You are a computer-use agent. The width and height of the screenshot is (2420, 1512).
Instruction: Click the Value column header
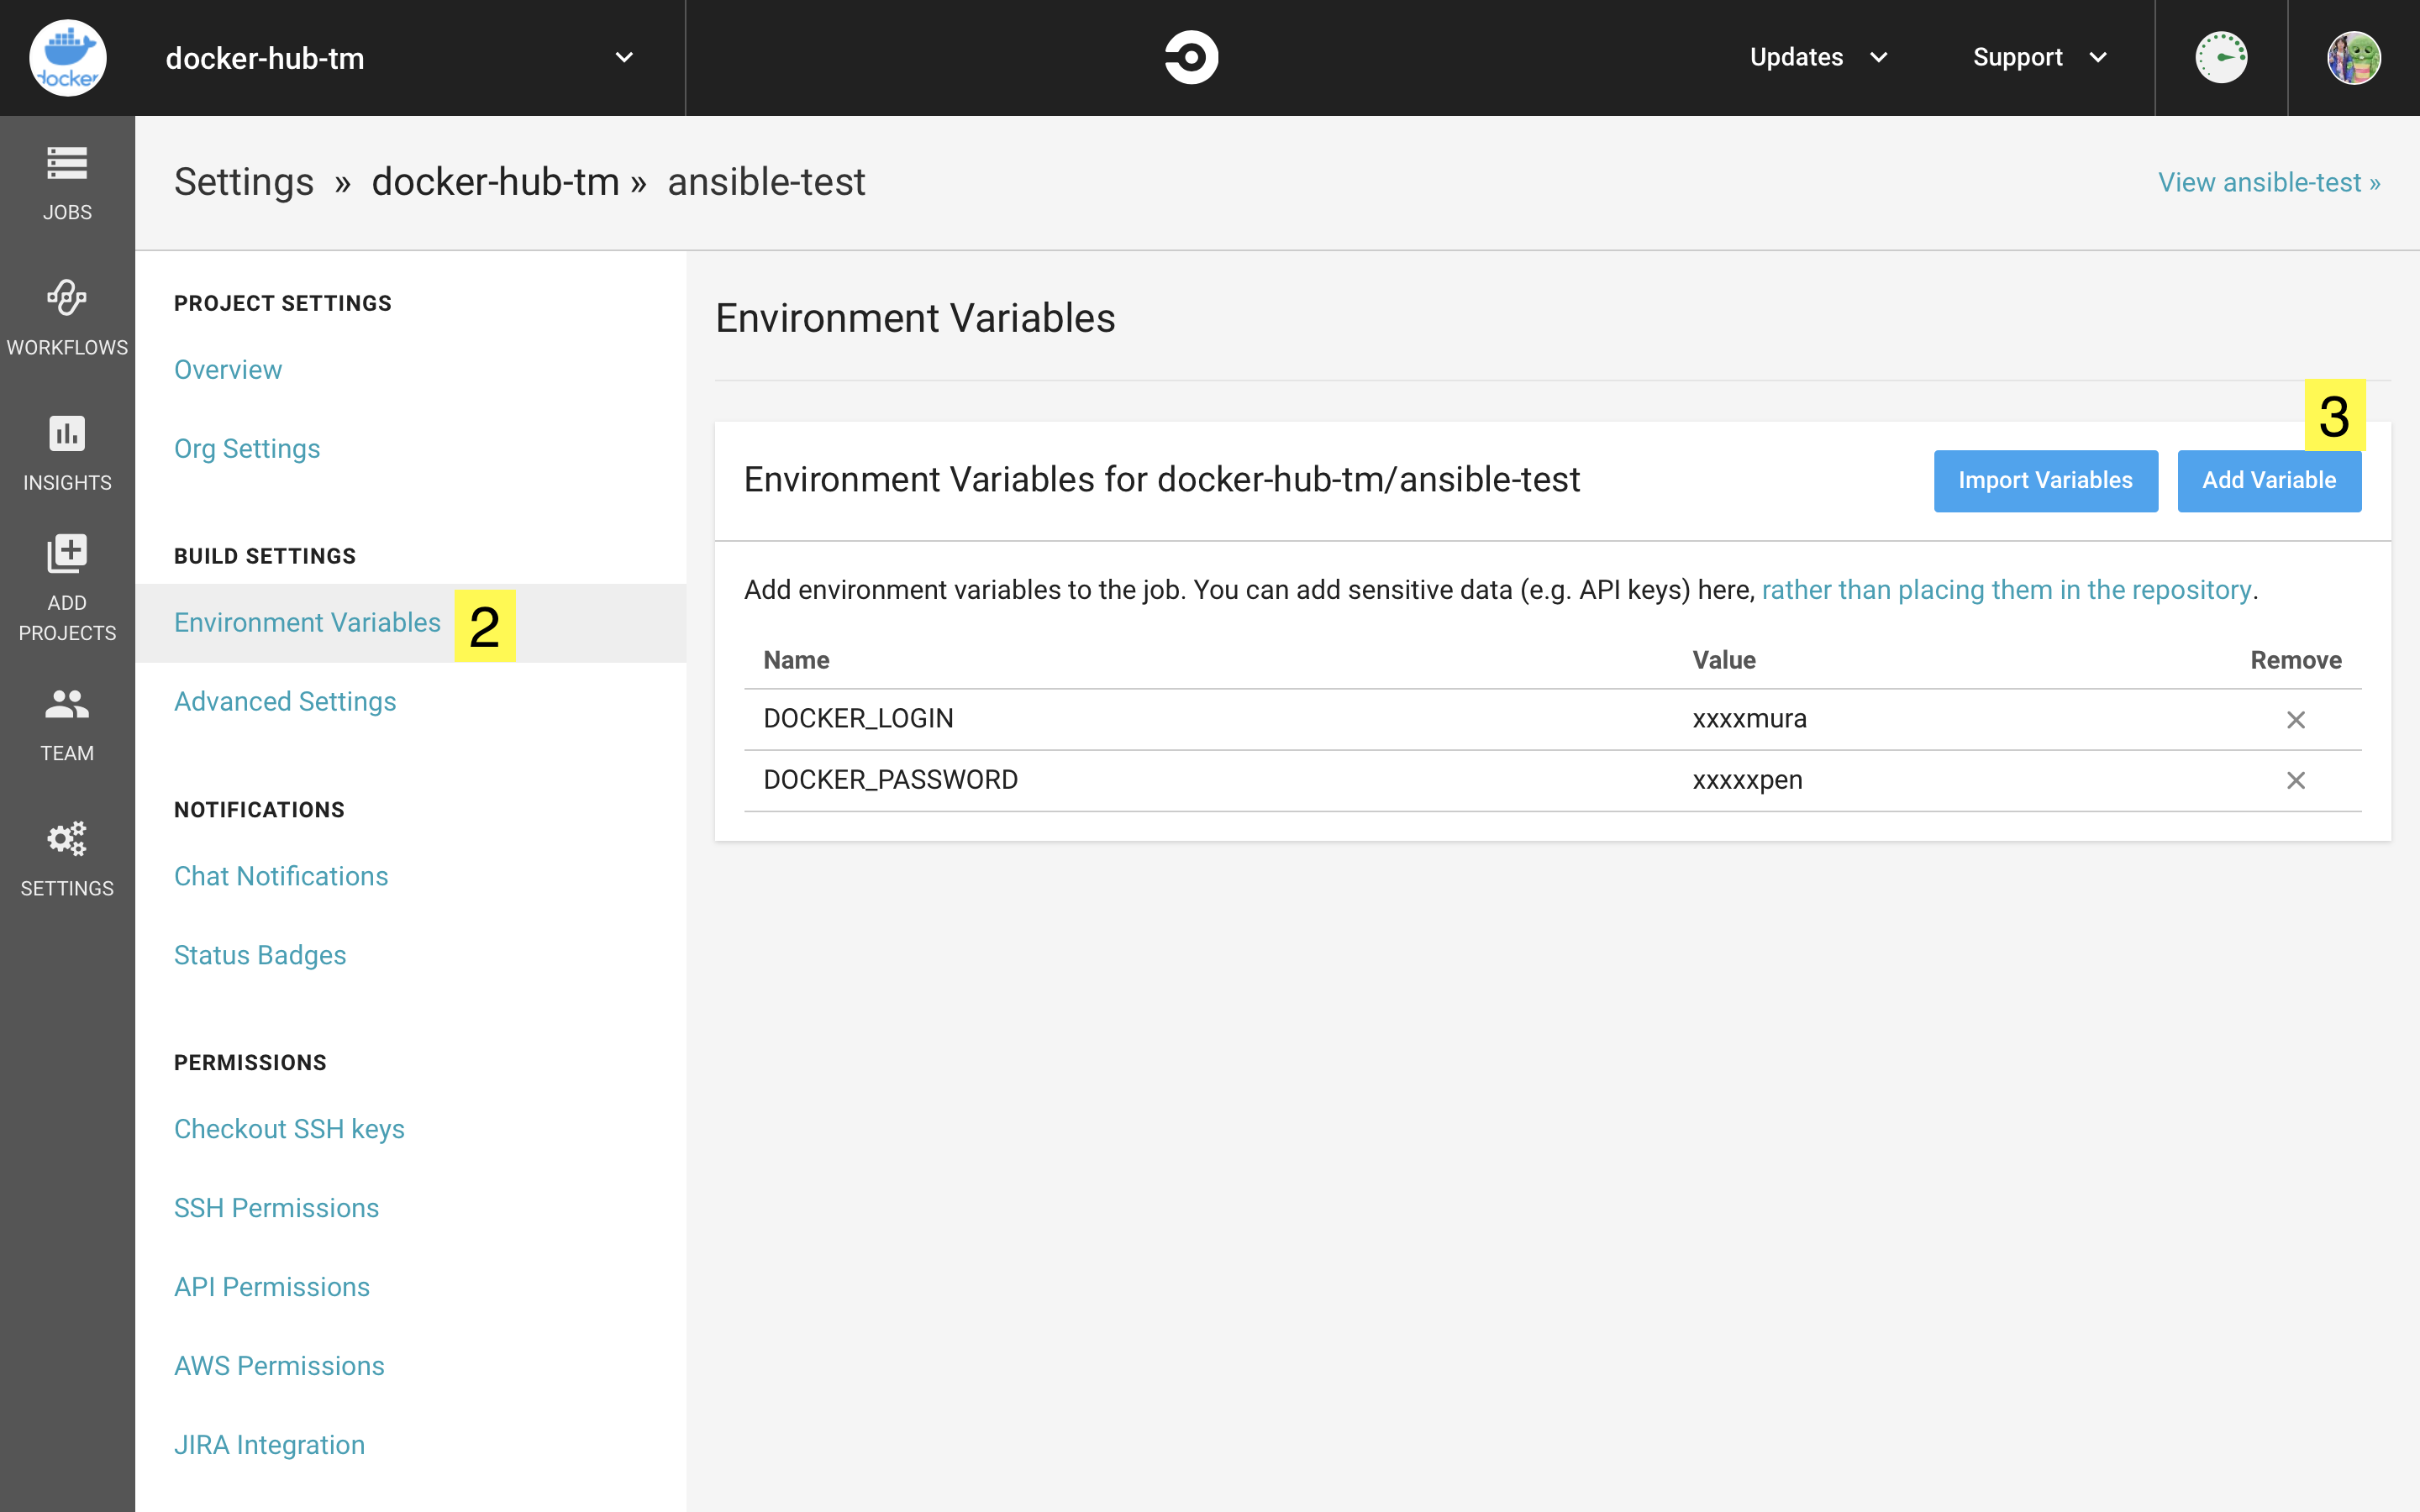[1723, 660]
